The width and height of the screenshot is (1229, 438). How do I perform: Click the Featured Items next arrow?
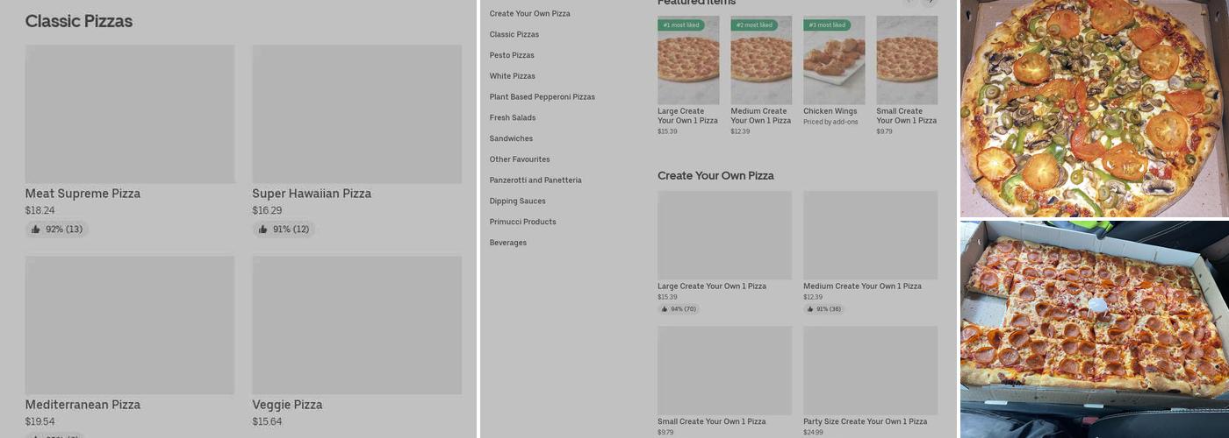pyautogui.click(x=931, y=3)
